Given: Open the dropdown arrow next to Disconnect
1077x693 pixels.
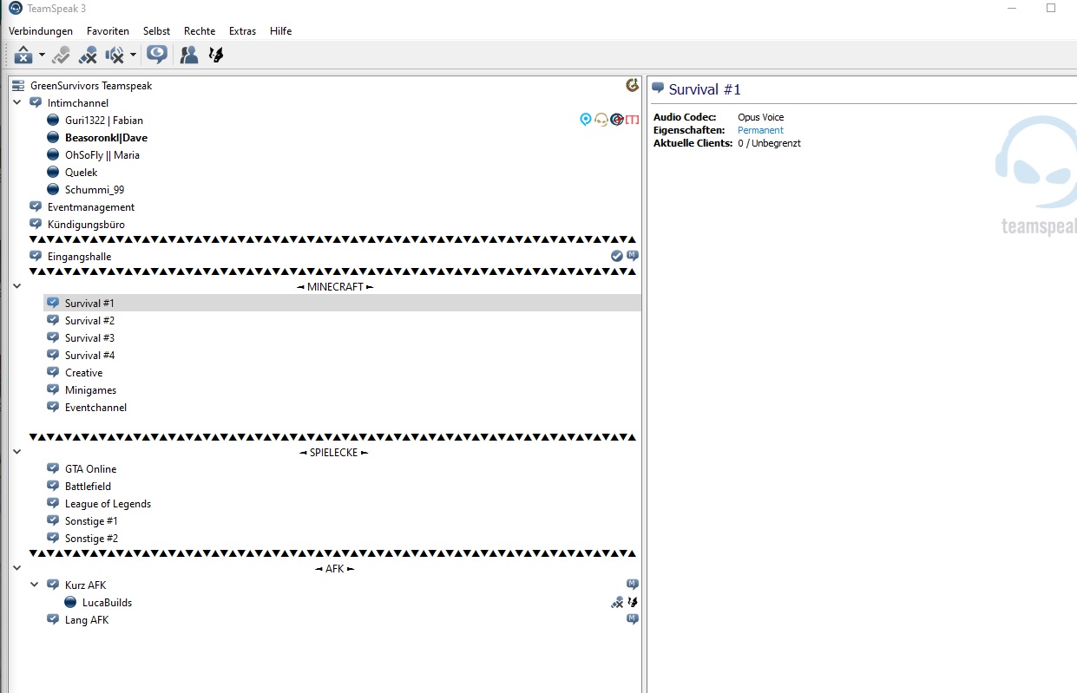Looking at the screenshot, I should [x=42, y=56].
